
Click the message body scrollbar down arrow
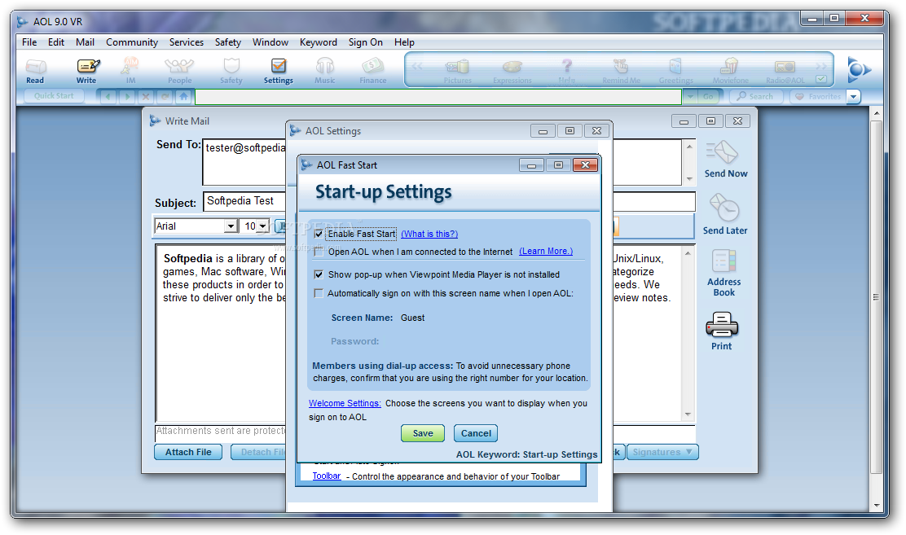[688, 414]
